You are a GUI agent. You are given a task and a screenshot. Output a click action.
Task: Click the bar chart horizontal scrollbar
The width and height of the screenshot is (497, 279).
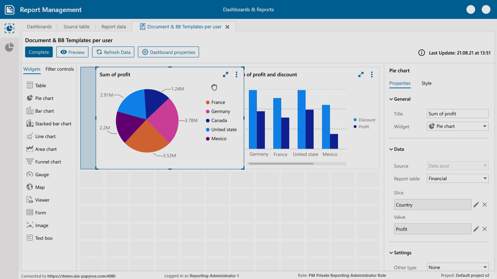(281, 164)
